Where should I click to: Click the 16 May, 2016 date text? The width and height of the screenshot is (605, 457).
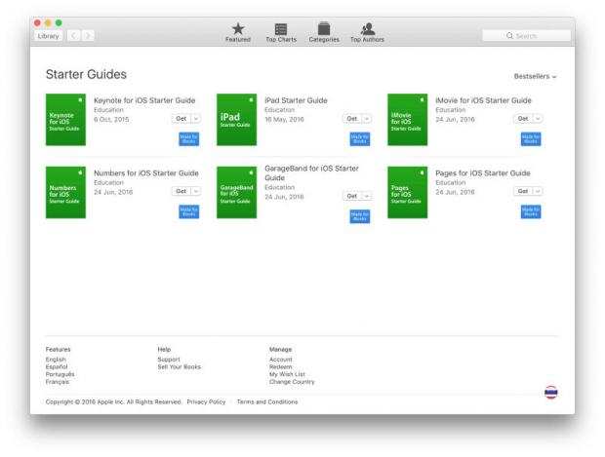point(284,120)
